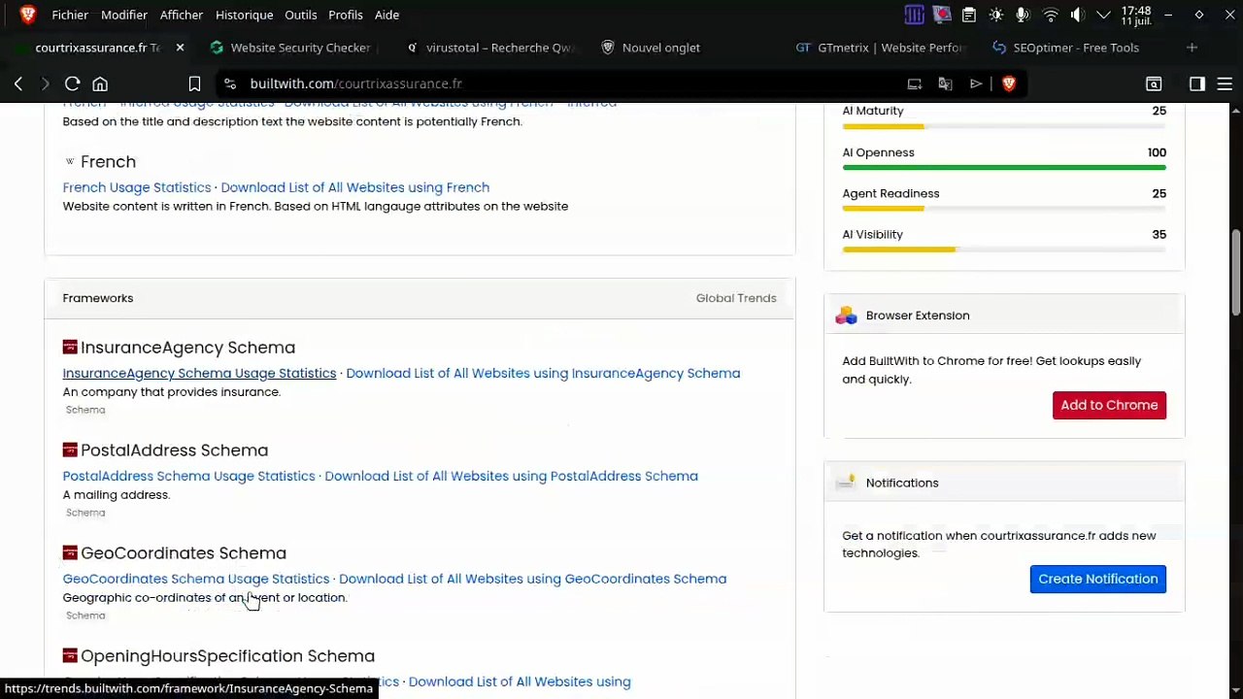Open French Usage Statistics link
The image size is (1243, 699).
click(x=137, y=187)
